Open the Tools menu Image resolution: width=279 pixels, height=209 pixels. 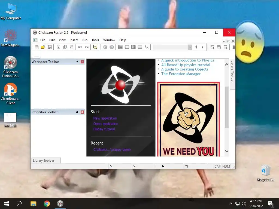click(95, 40)
